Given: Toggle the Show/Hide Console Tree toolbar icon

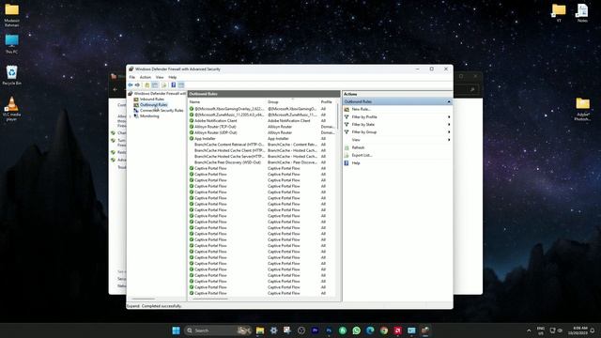Looking at the screenshot, I should coord(155,85).
